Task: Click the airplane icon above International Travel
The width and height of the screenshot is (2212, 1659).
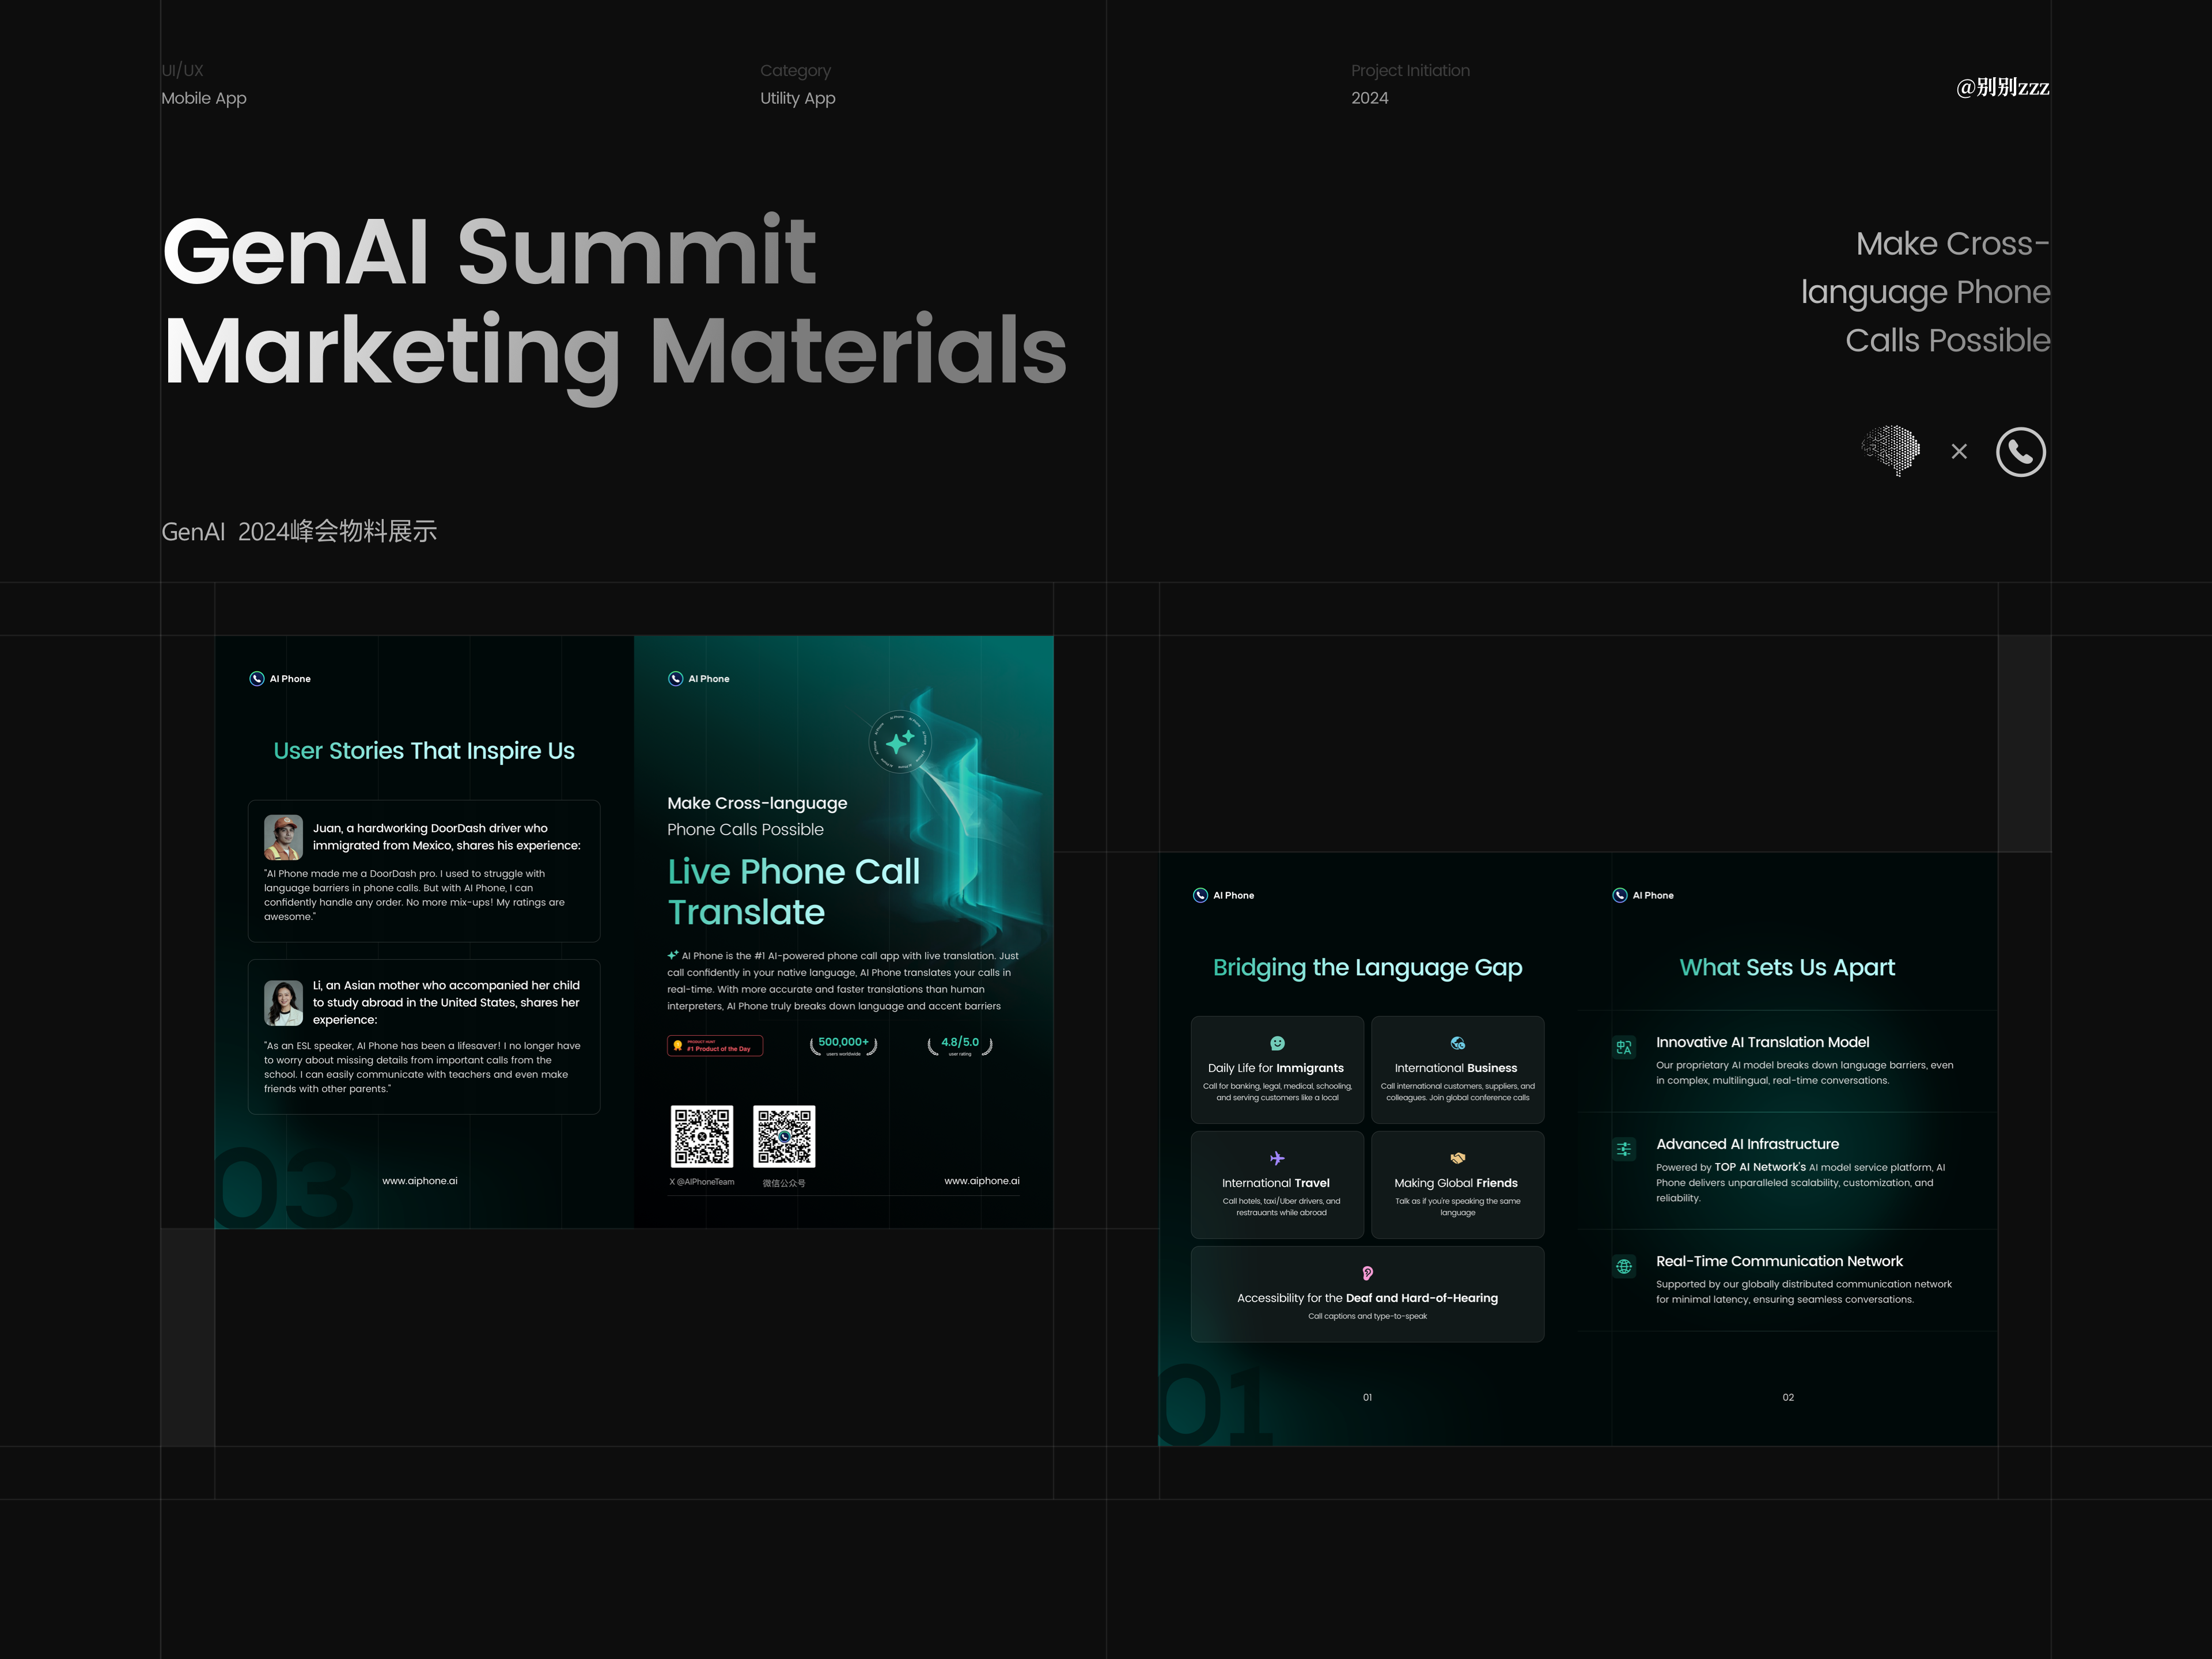Action: [x=1277, y=1159]
